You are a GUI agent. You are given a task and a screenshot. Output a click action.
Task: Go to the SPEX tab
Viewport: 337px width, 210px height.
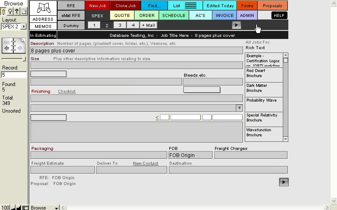click(97, 16)
